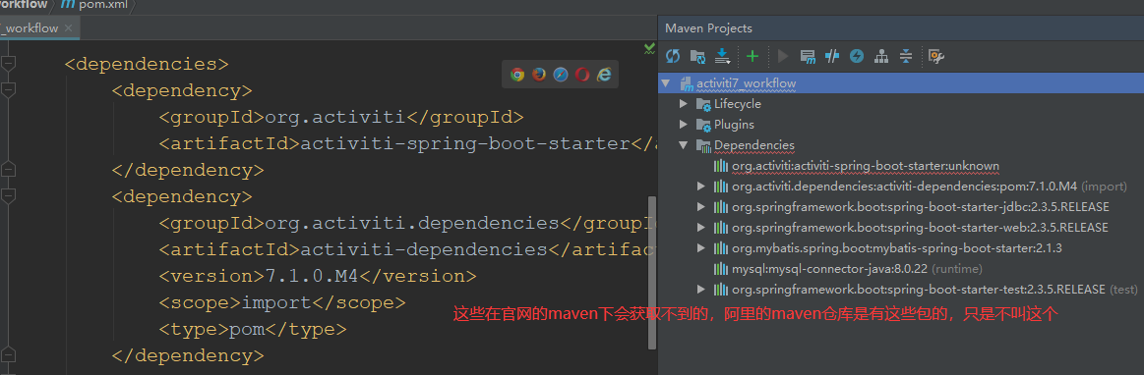Expand activiti-dependencies:pom:7.1.0.M4 entry
Screen dimensions: 1144x375
click(702, 187)
